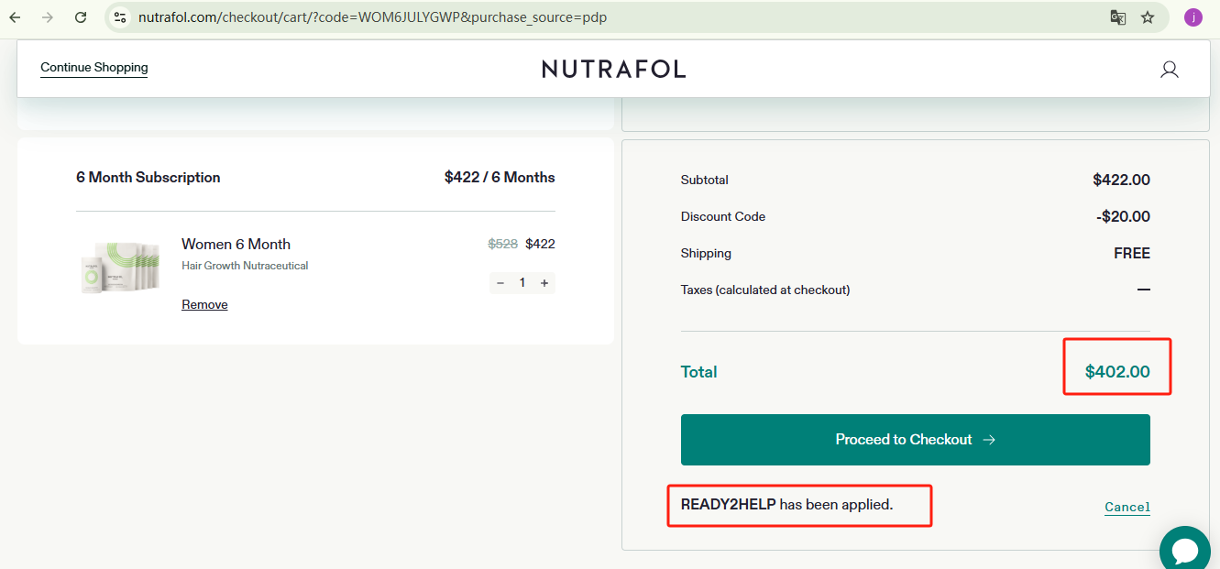1220x569 pixels.
Task: Cancel the READY2HELP discount code
Action: tap(1127, 507)
